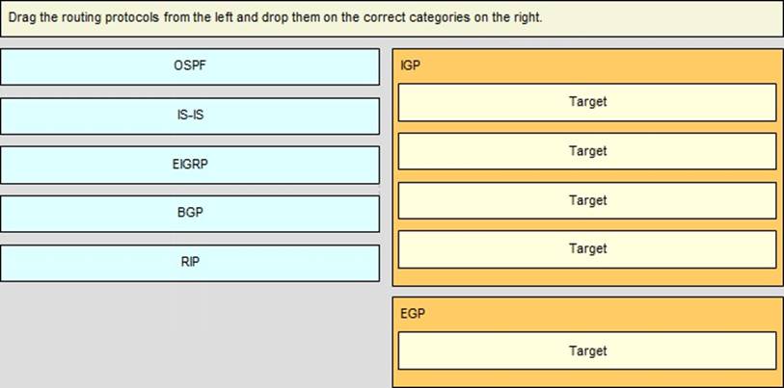Click orange space right of the EGP heading
Screen dimensions: 784x388
click(x=598, y=314)
